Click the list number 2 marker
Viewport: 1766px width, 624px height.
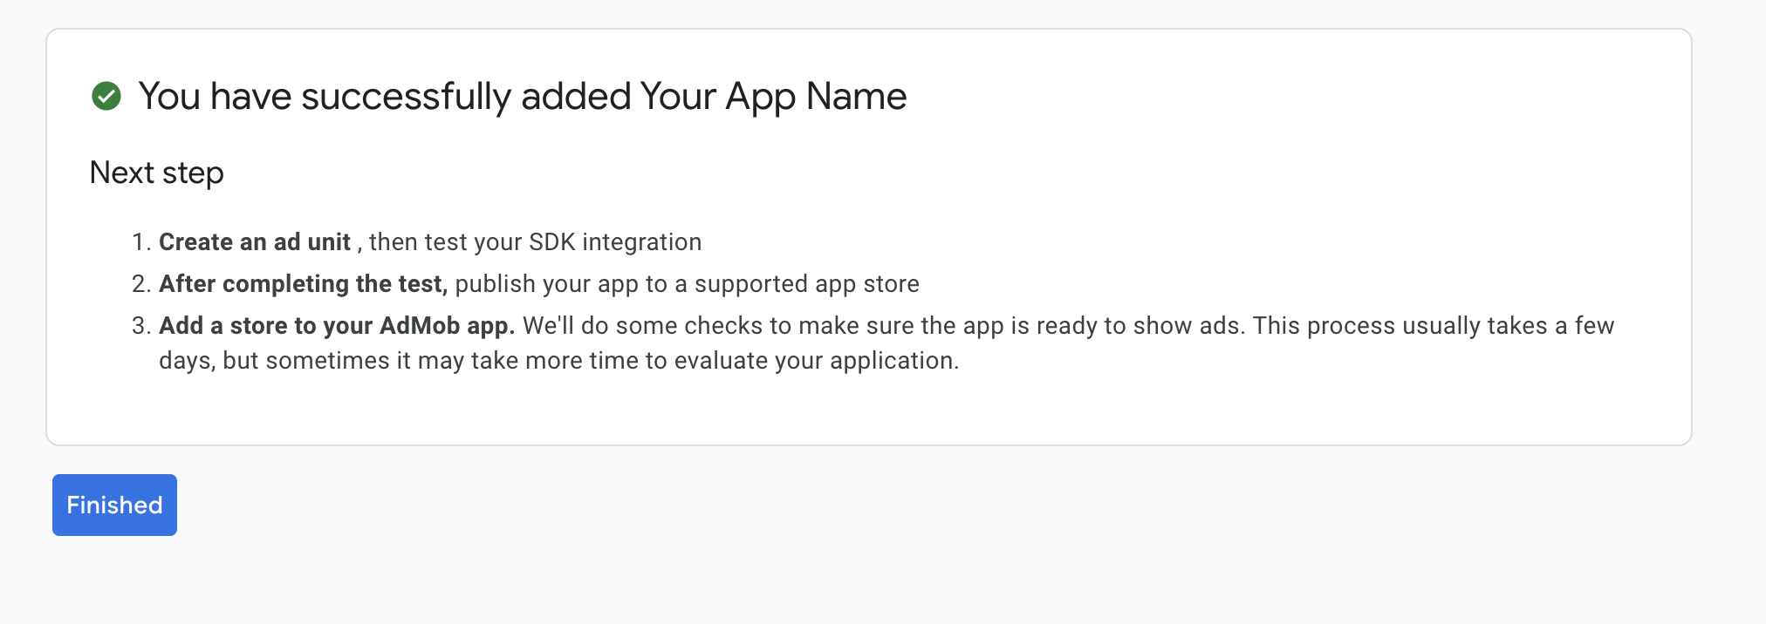pyautogui.click(x=141, y=284)
